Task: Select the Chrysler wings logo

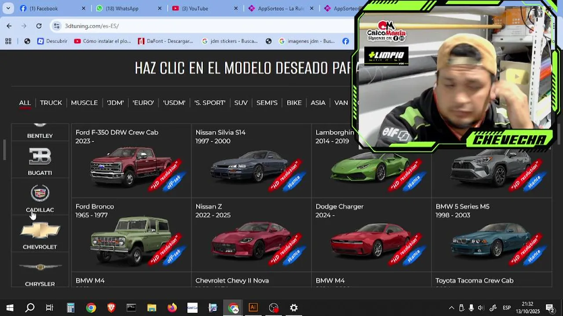Action: [x=40, y=267]
